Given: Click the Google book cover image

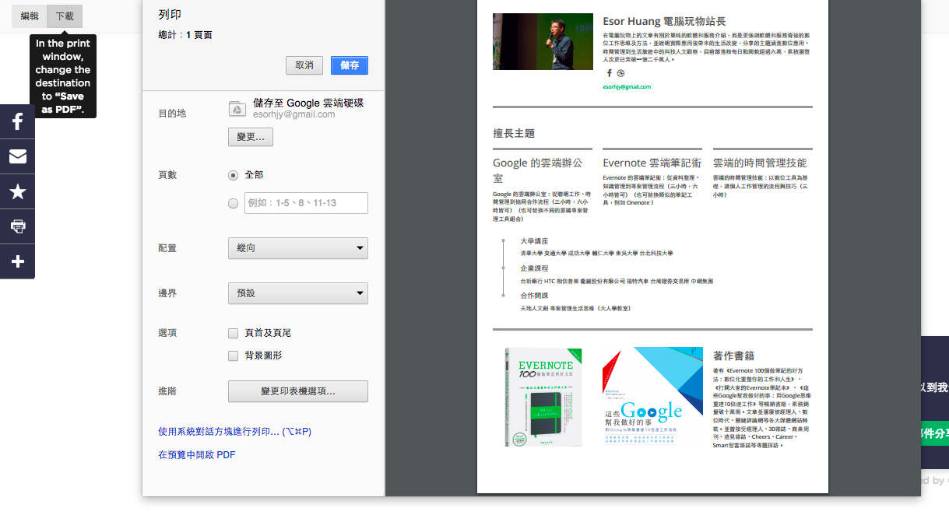Looking at the screenshot, I should click(x=652, y=397).
